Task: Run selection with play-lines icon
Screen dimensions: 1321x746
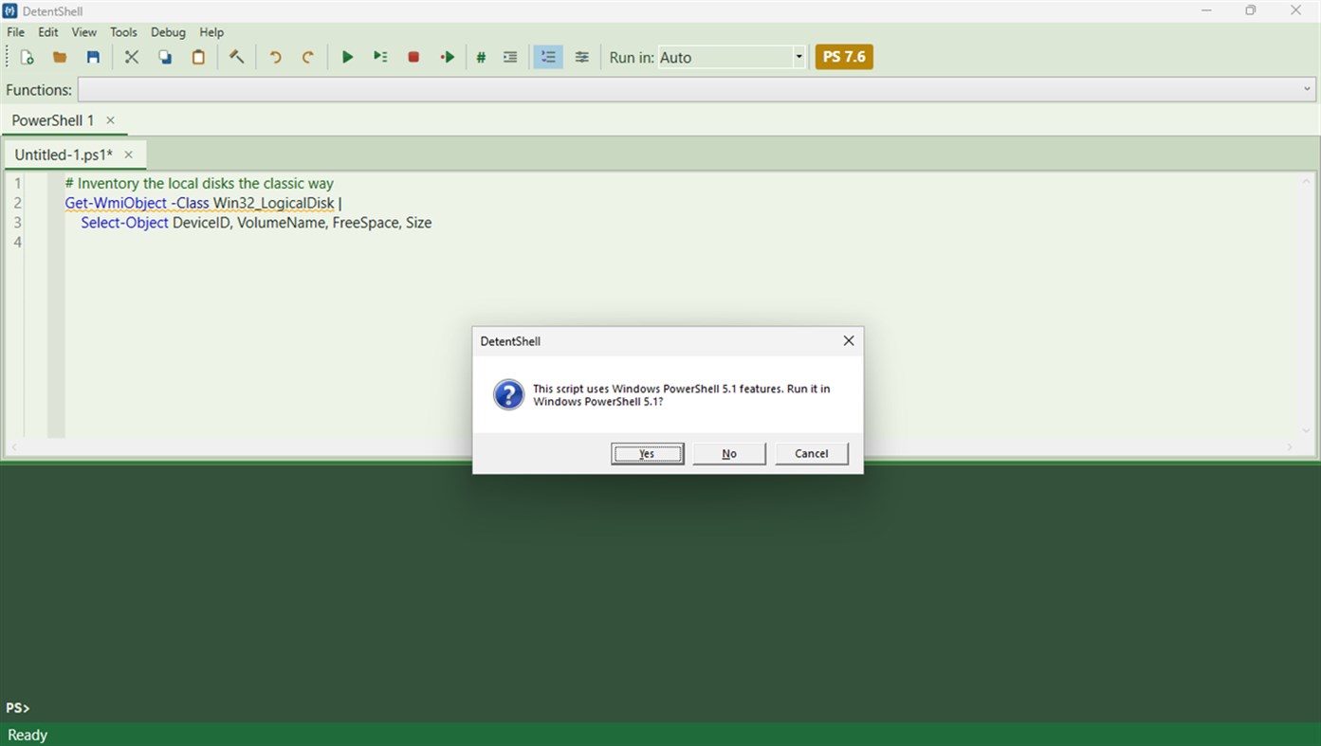Action: point(380,57)
